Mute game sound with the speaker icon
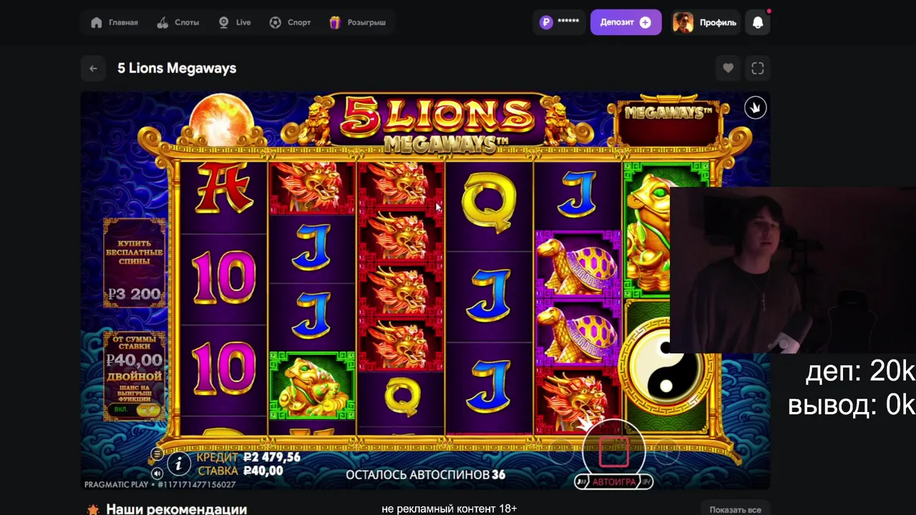The height and width of the screenshot is (515, 916). coord(157,473)
